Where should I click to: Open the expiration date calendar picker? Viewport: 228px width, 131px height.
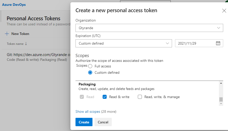(x=218, y=43)
